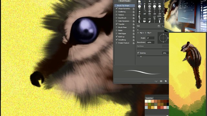Choose the brush tip labeled 400
Screen dimensions: 207x116
point(149,12)
